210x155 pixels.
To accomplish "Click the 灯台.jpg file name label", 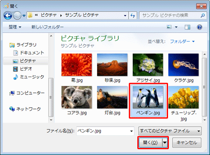I will tap(113, 113).
